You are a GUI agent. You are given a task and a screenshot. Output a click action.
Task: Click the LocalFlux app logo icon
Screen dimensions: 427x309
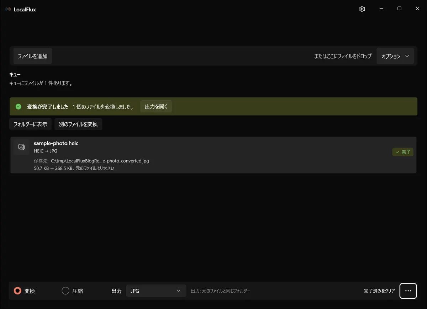8,10
